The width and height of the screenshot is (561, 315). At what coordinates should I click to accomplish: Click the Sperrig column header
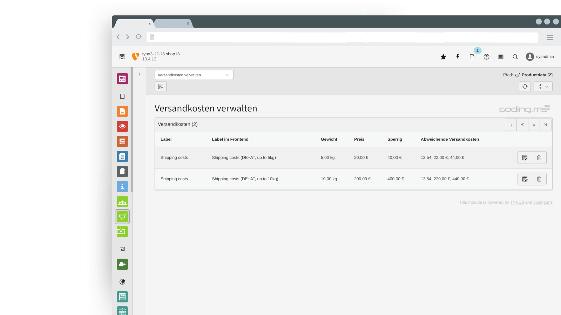[x=395, y=139]
